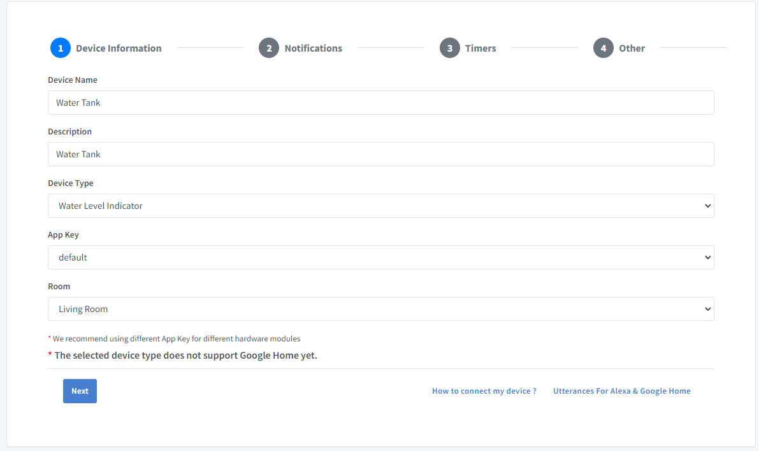Click the Device Type field label
This screenshot has height=451, width=759.
(x=71, y=183)
